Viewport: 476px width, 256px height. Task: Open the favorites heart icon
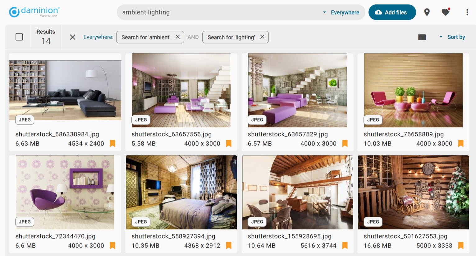[446, 12]
